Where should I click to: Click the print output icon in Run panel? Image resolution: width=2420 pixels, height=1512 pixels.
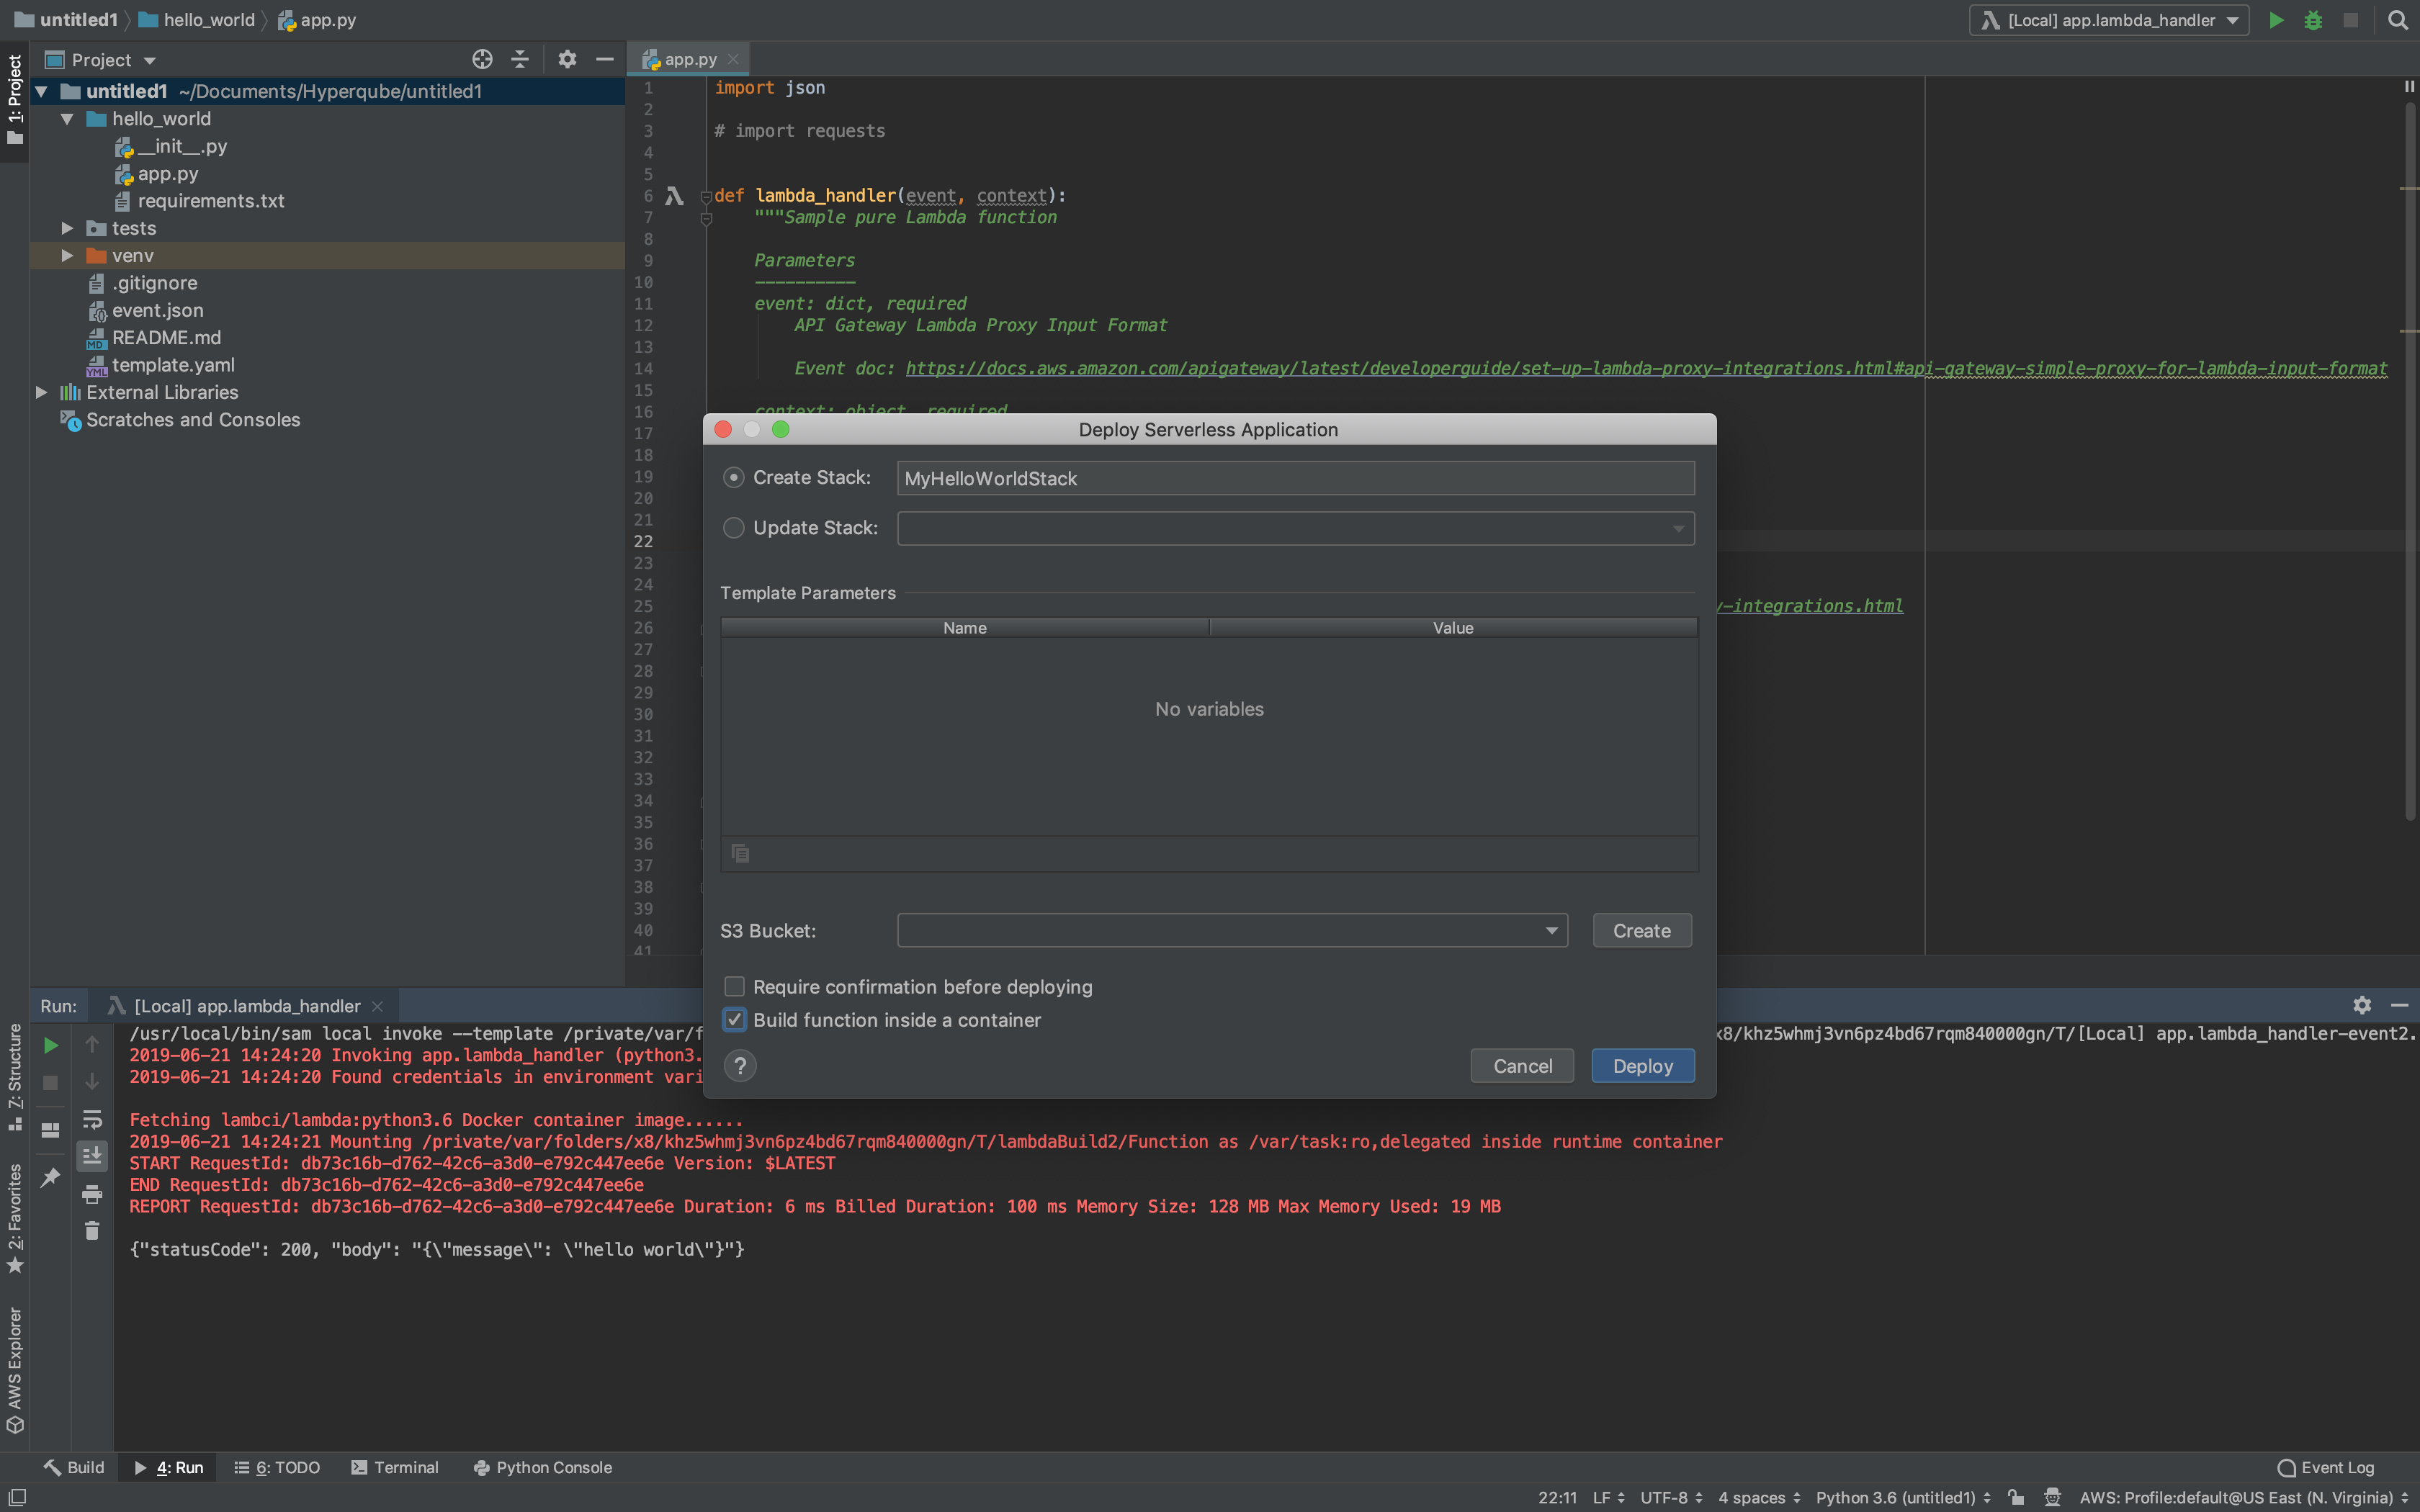point(92,1194)
